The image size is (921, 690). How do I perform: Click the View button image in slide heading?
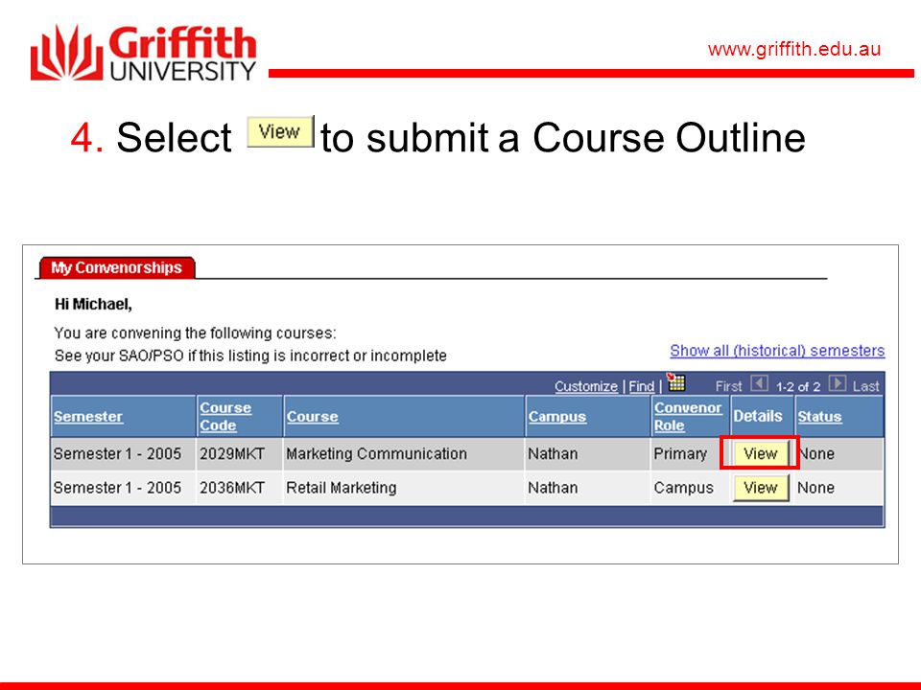coord(281,131)
